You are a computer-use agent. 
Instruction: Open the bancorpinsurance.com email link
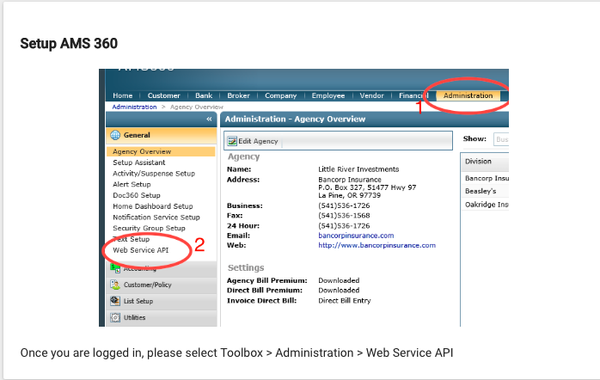pyautogui.click(x=356, y=236)
